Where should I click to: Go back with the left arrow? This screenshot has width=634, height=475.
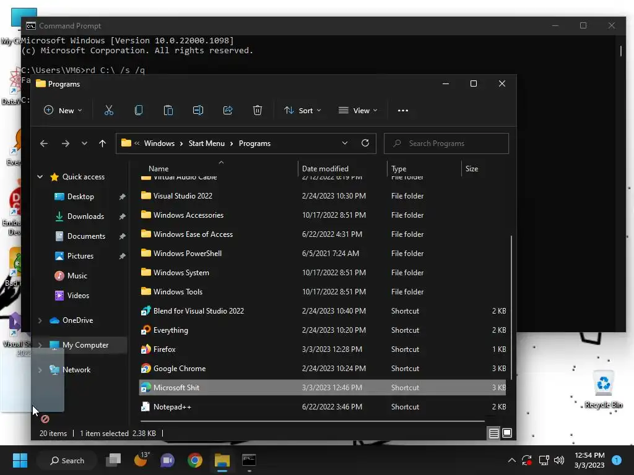(x=44, y=143)
